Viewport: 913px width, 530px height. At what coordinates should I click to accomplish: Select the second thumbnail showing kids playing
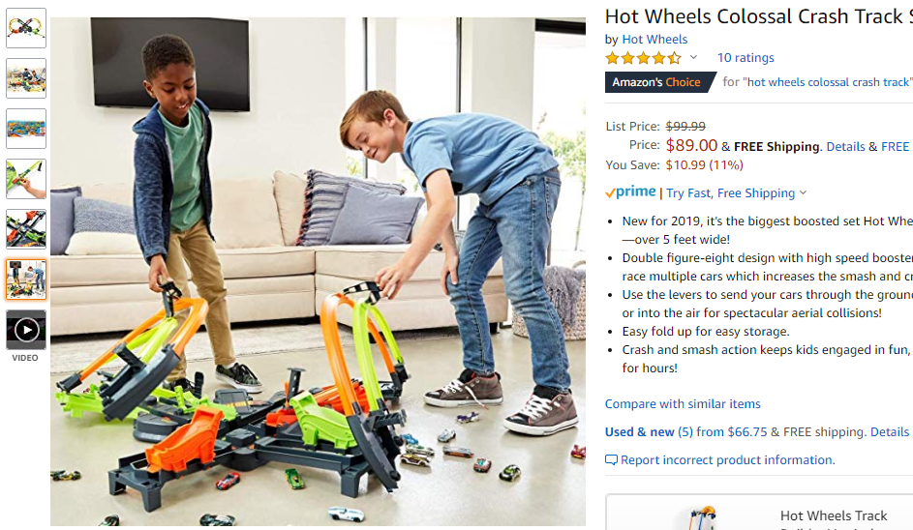click(x=26, y=78)
